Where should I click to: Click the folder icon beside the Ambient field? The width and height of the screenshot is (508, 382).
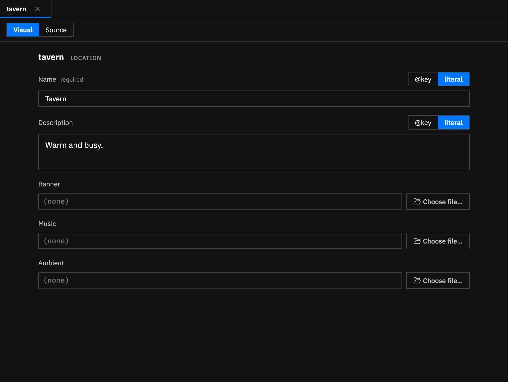(417, 280)
